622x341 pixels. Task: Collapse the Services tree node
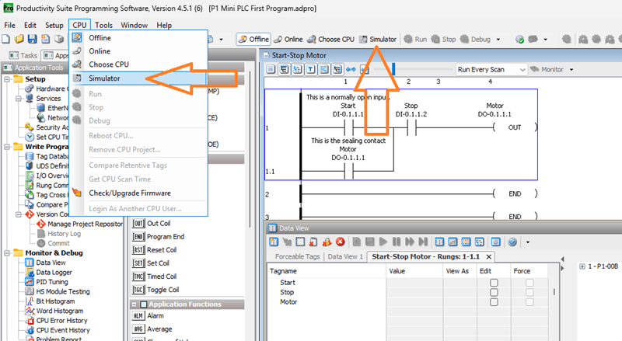click(x=19, y=99)
